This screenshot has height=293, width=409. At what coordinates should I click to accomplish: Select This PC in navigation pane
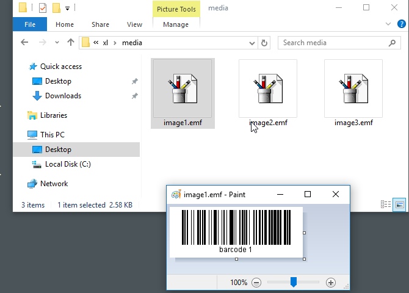[52, 135]
